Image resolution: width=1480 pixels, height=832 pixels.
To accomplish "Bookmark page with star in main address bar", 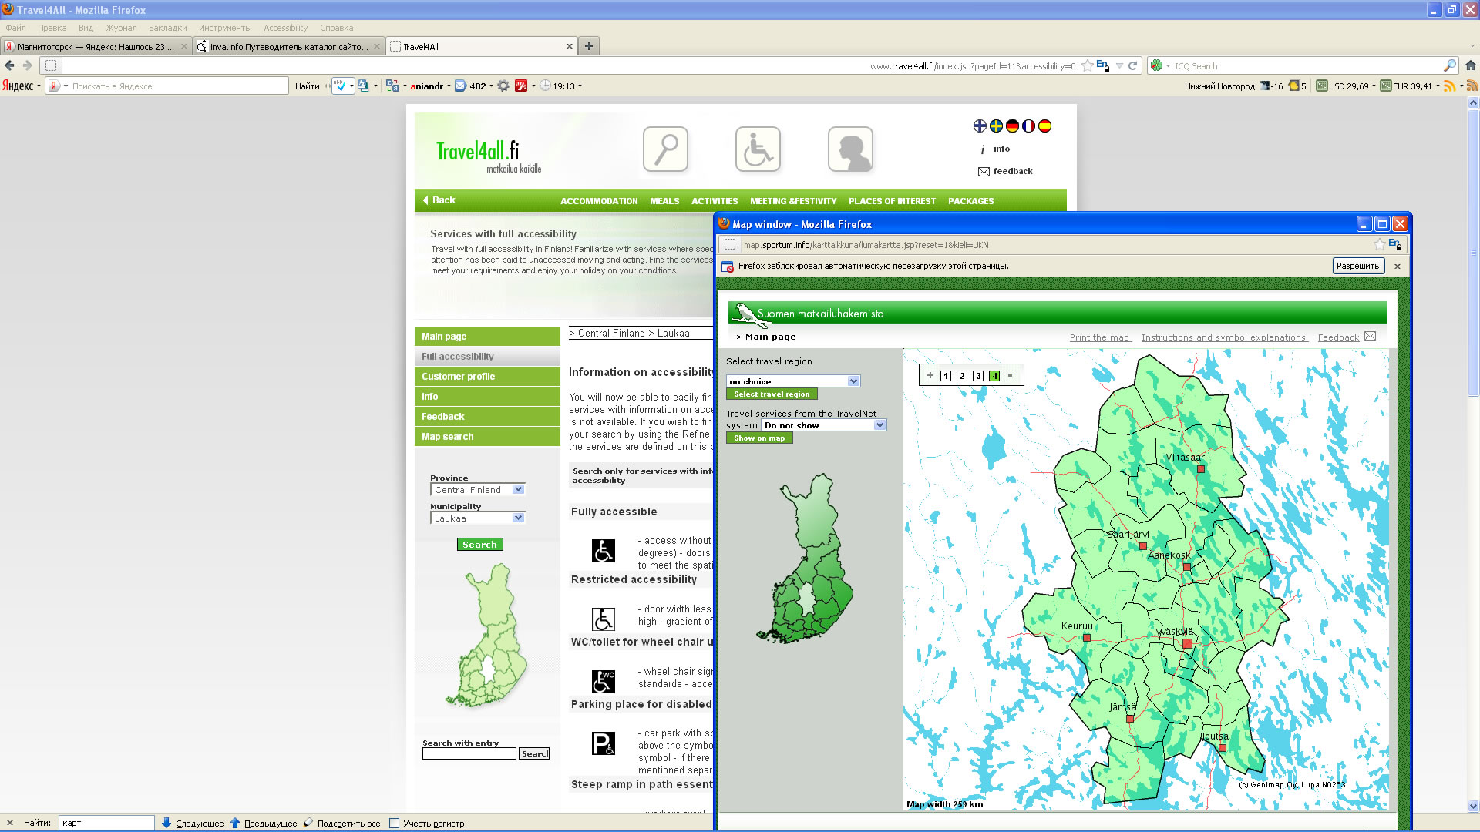I will click(1087, 66).
